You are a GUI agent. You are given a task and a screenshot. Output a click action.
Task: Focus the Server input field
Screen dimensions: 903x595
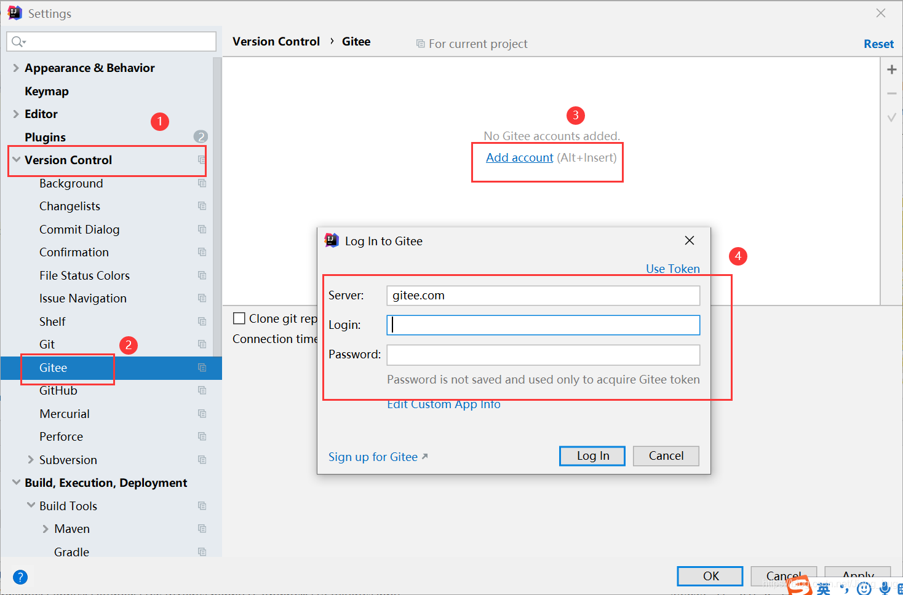point(543,296)
